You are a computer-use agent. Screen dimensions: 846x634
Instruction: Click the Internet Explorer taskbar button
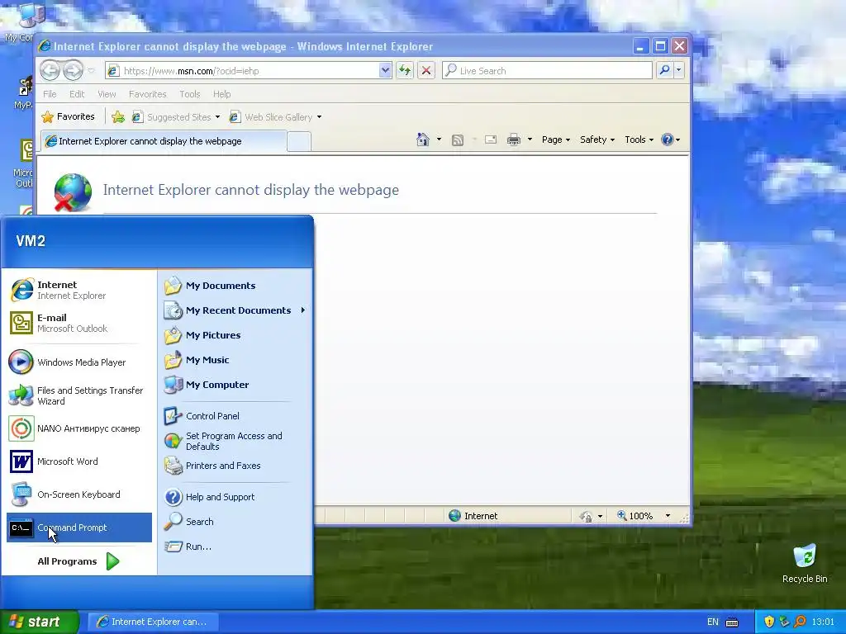click(x=153, y=622)
